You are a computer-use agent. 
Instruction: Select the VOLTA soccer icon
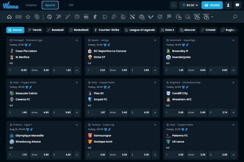197,17
